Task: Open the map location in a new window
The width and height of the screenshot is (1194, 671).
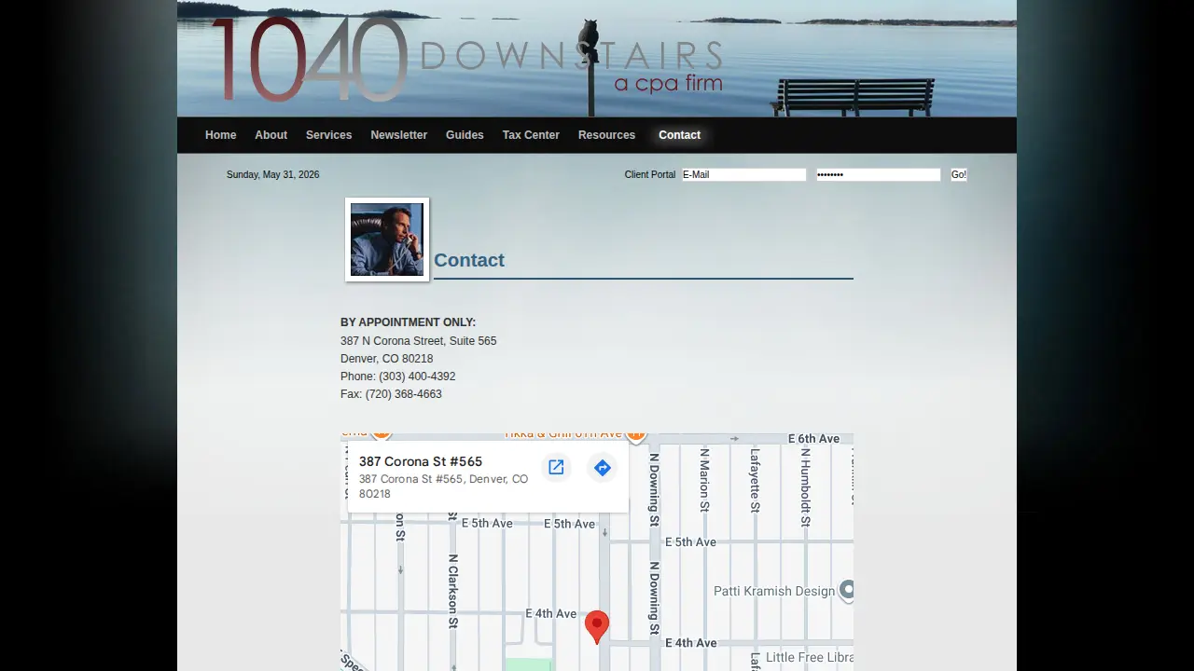Action: tap(556, 468)
